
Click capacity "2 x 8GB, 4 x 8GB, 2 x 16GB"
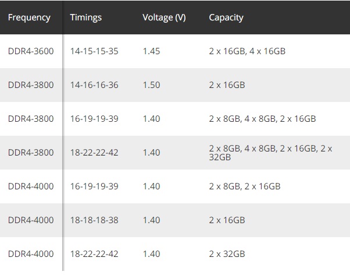coord(262,119)
